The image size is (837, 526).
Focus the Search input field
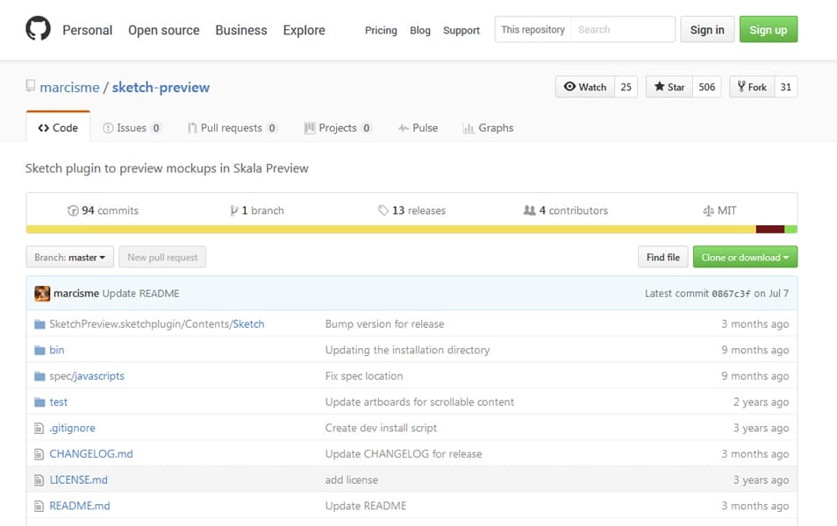click(623, 30)
